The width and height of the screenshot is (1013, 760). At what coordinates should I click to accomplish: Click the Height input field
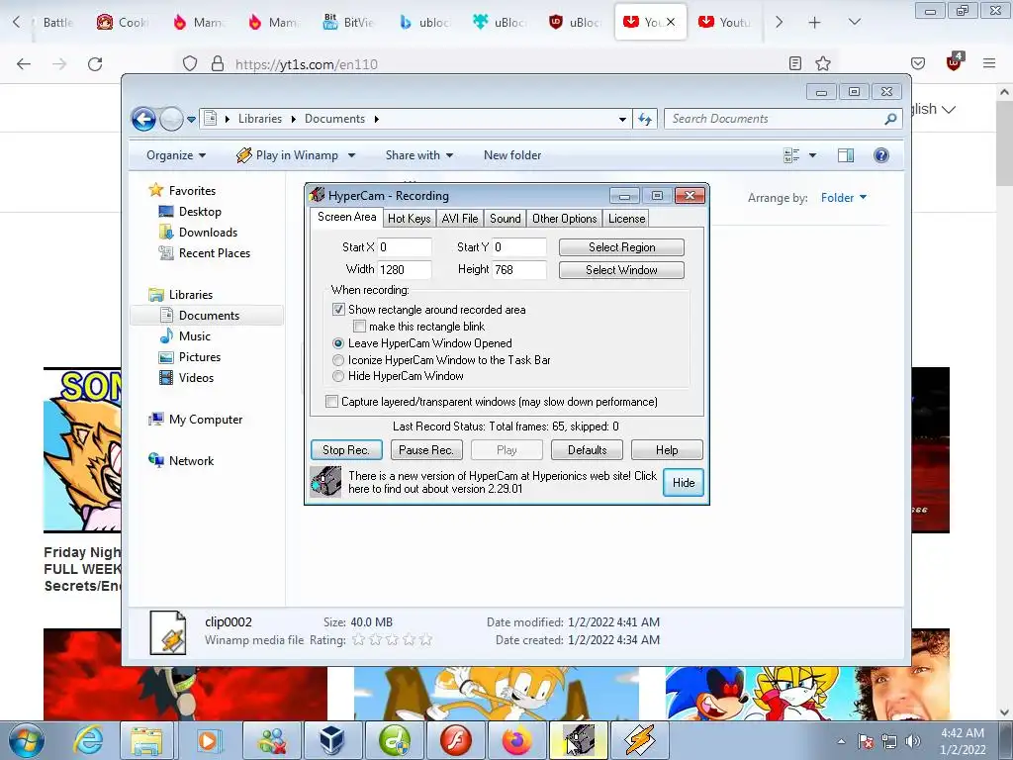tap(519, 270)
